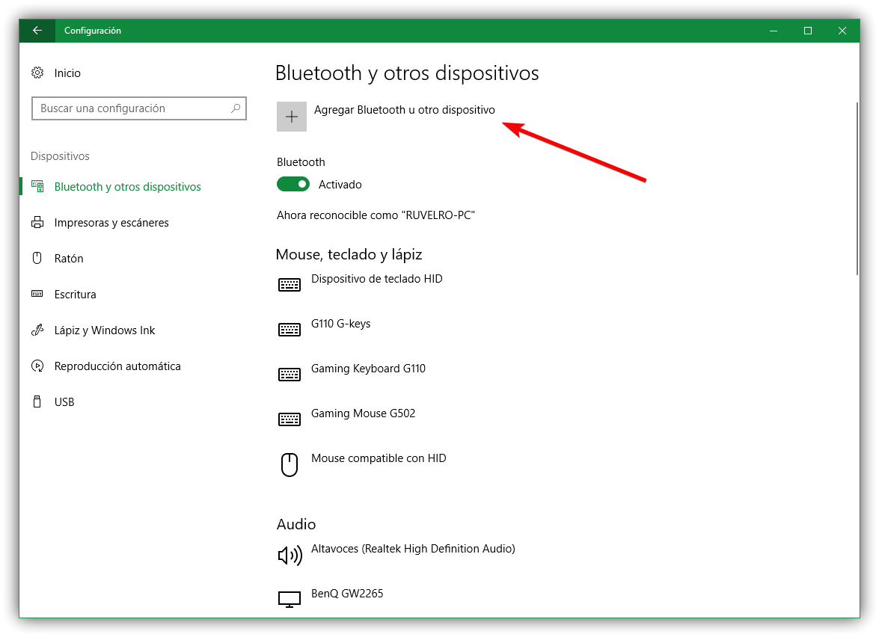
Task: Click the Inicio gear icon
Action: click(37, 73)
